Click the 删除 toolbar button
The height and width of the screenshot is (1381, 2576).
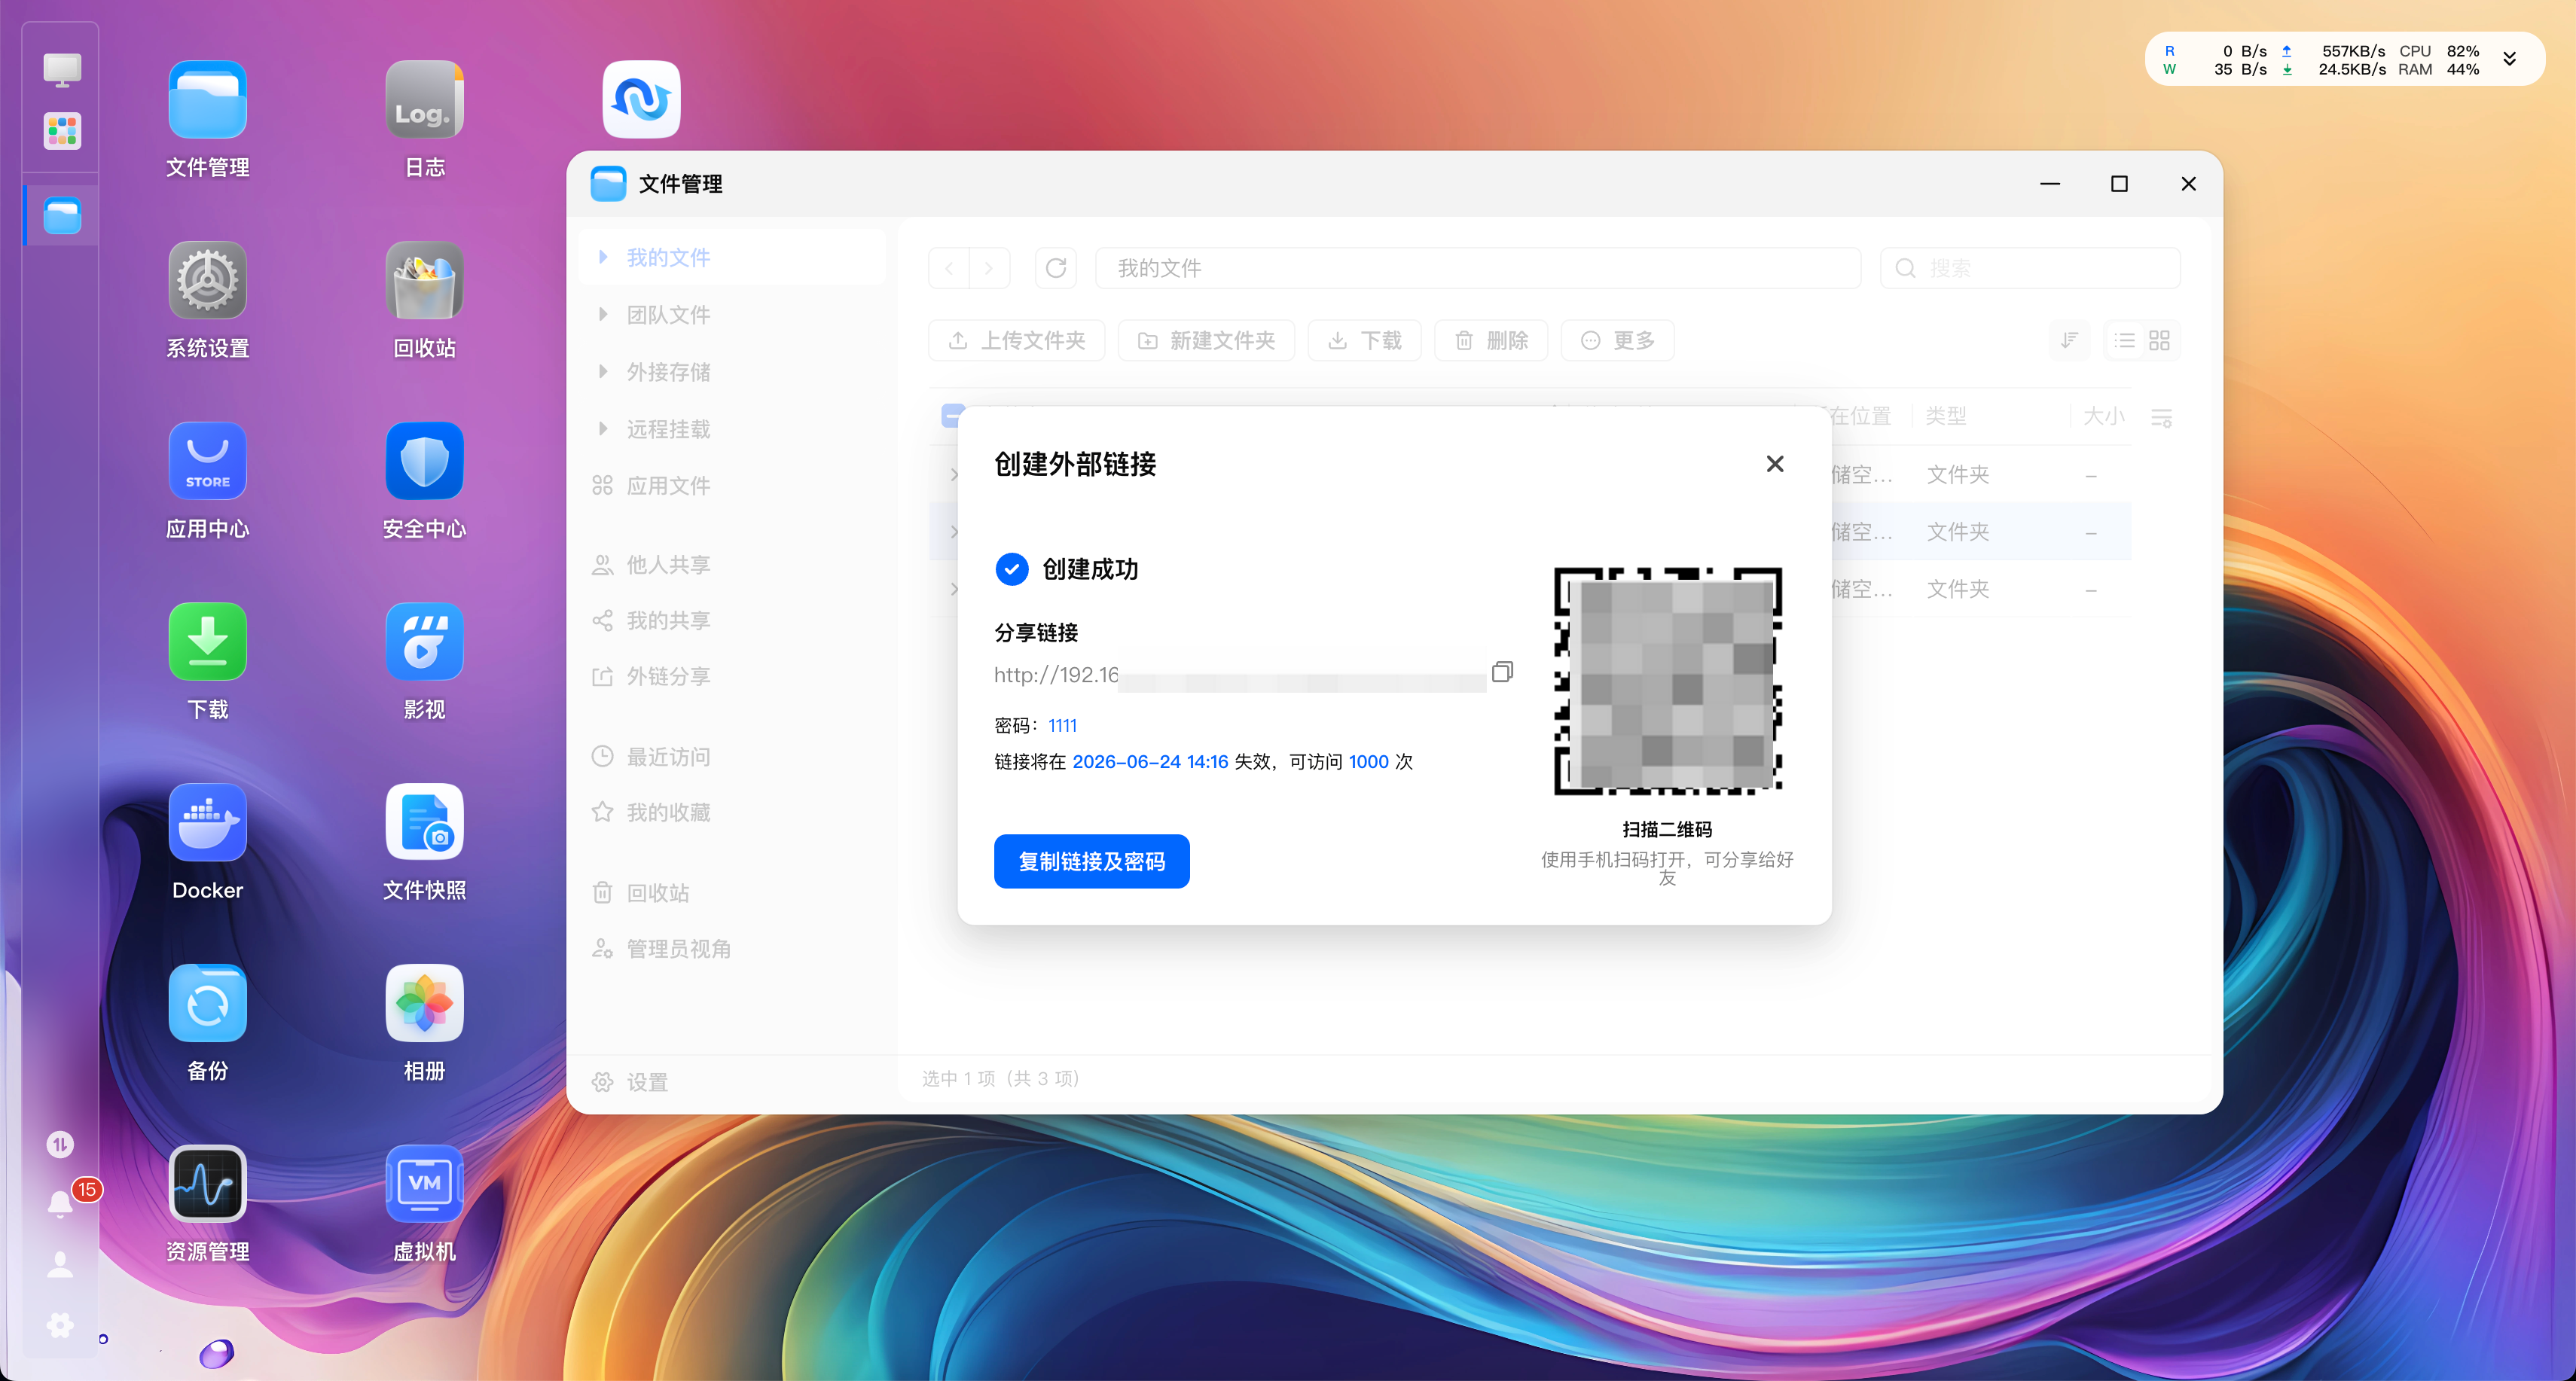pos(1491,341)
